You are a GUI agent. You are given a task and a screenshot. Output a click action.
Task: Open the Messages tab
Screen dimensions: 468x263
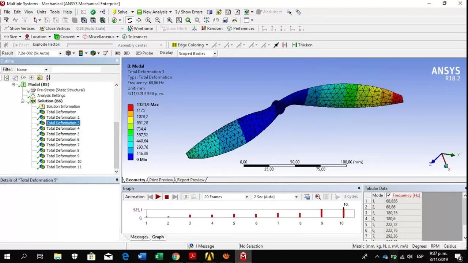[x=139, y=237]
